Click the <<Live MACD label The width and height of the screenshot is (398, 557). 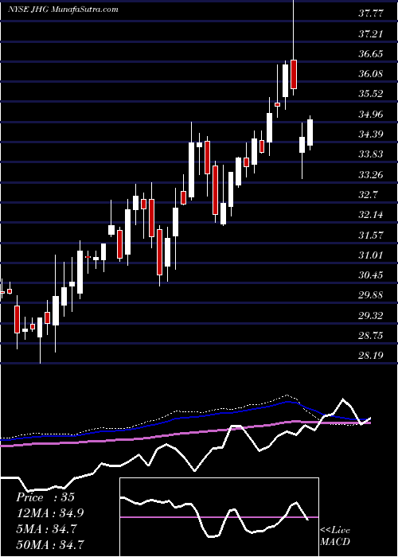tap(335, 536)
